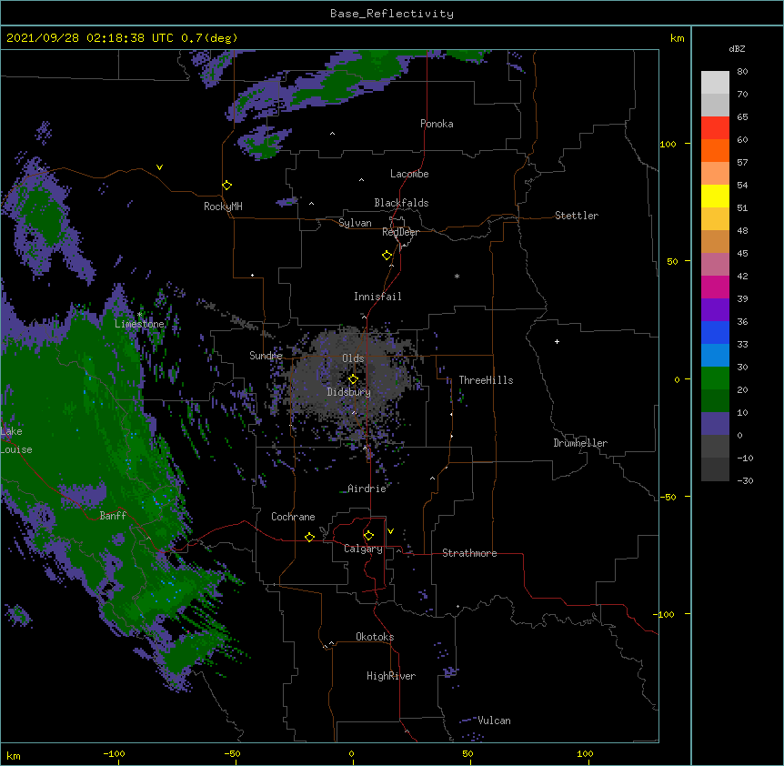Click the Olds town label

pyautogui.click(x=353, y=358)
